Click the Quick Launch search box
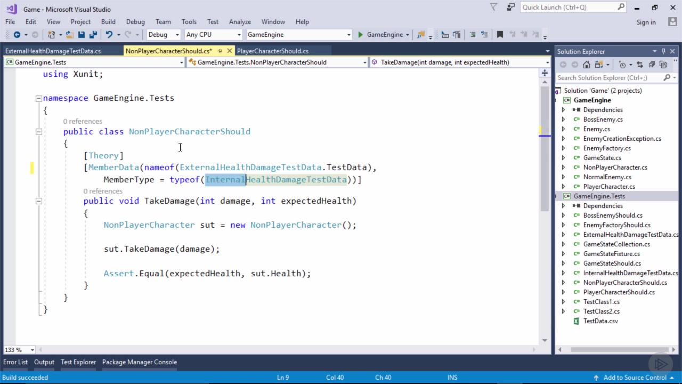682x384 pixels. [x=569, y=7]
